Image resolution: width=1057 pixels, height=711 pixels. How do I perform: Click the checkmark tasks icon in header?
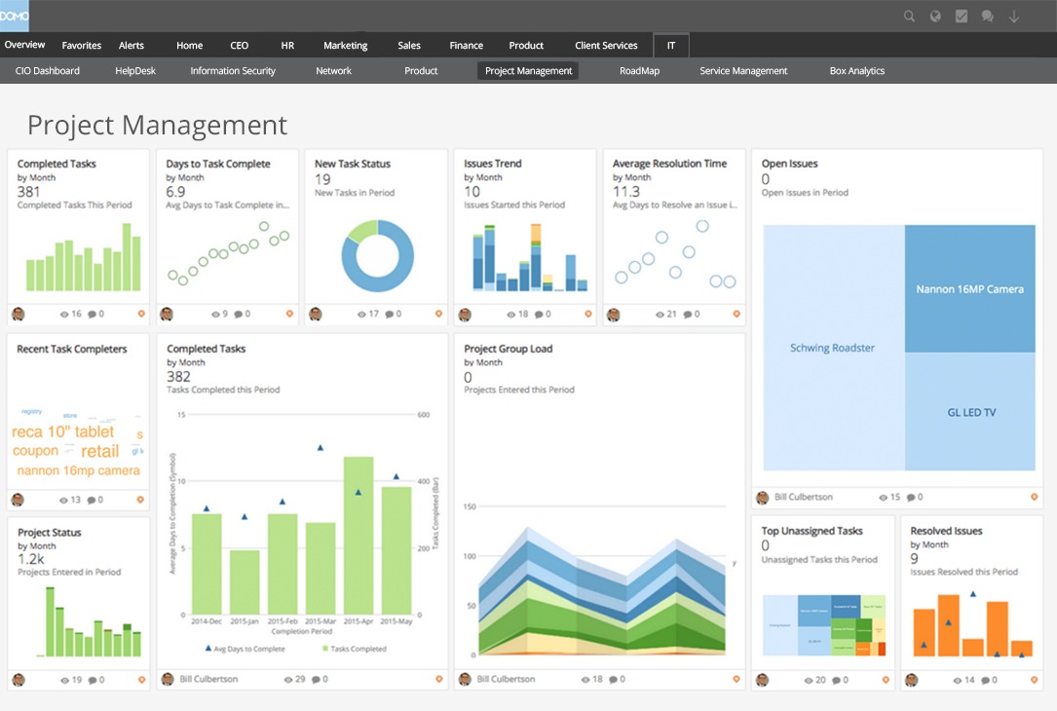pyautogui.click(x=962, y=17)
